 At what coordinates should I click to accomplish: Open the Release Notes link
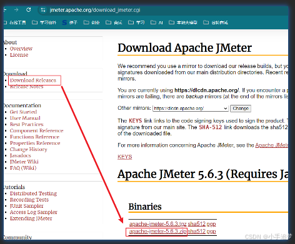pos(27,87)
